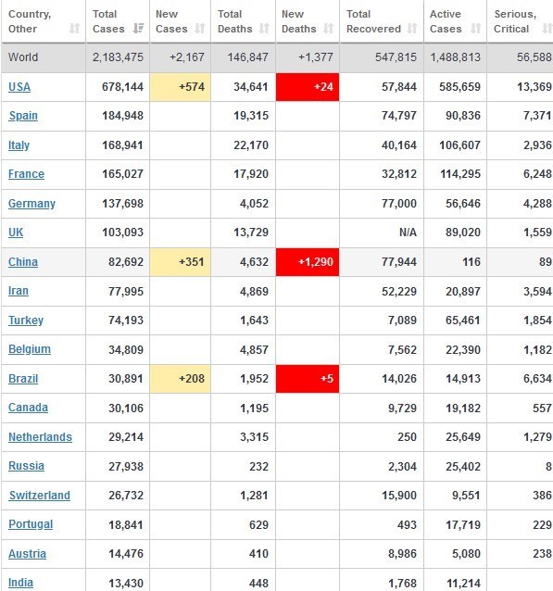Click the Netherlands link
Screen dimensions: 553x591
point(40,437)
